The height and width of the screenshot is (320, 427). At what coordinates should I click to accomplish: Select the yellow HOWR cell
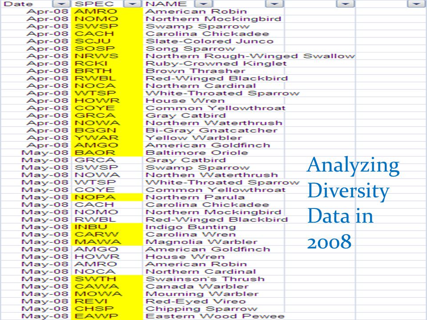click(107, 101)
